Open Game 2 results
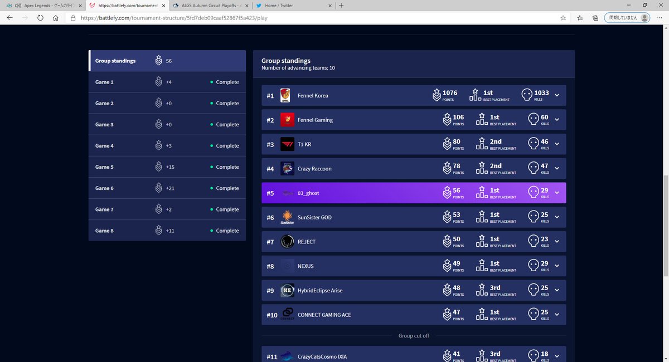The width and height of the screenshot is (669, 362). [x=167, y=103]
